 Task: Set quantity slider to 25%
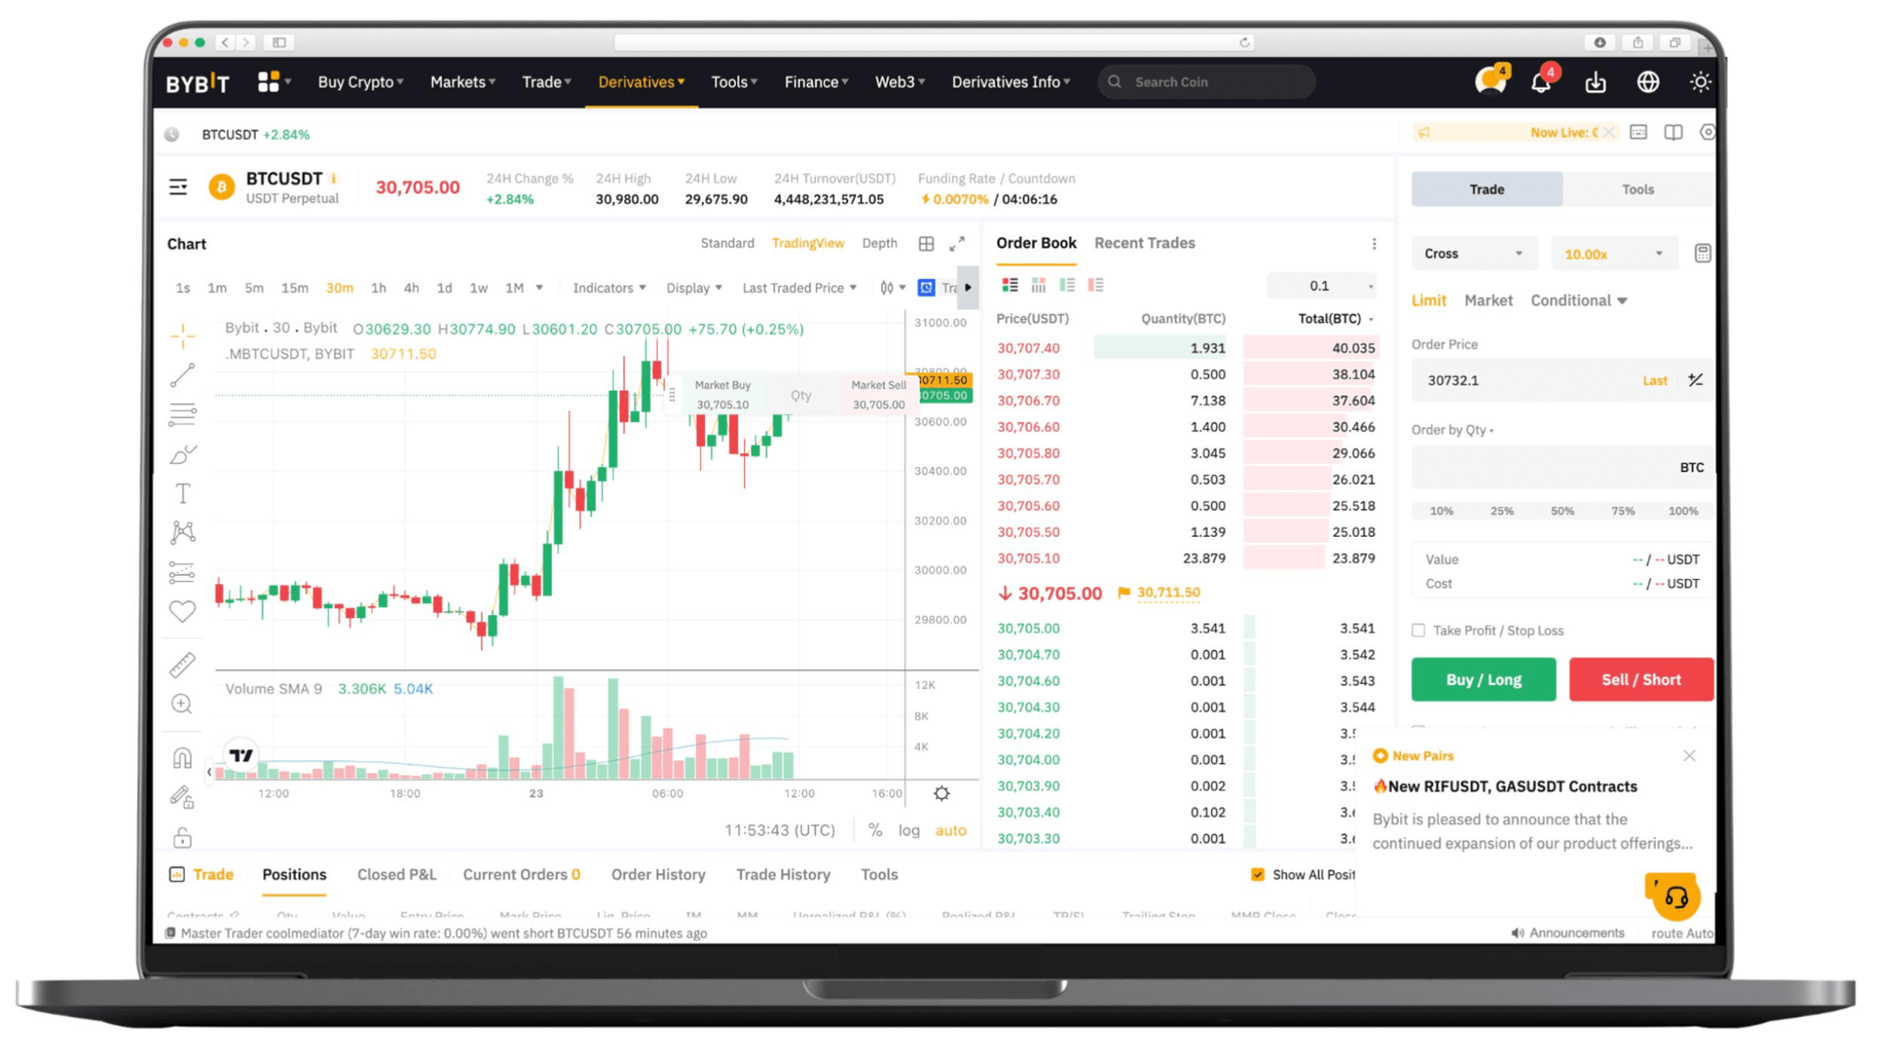(1501, 510)
